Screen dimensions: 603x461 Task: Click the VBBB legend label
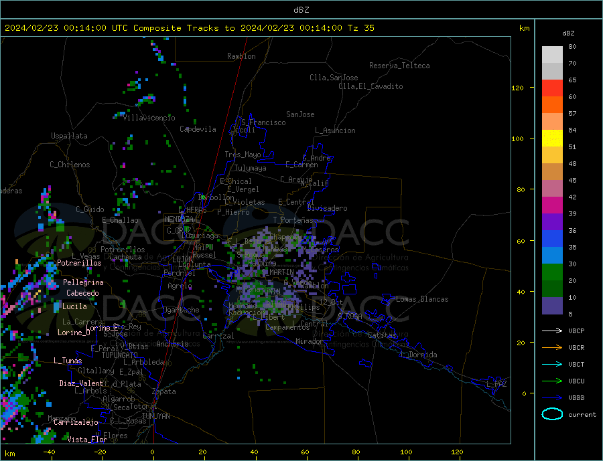click(x=576, y=398)
